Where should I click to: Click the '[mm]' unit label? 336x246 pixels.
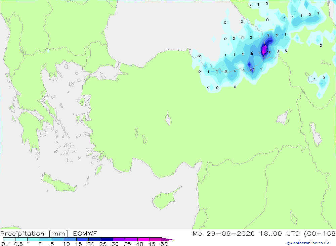(59, 234)
